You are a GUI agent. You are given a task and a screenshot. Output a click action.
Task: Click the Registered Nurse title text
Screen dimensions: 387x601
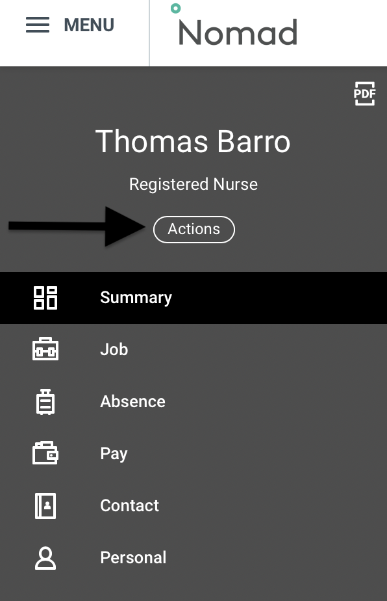pyautogui.click(x=193, y=184)
